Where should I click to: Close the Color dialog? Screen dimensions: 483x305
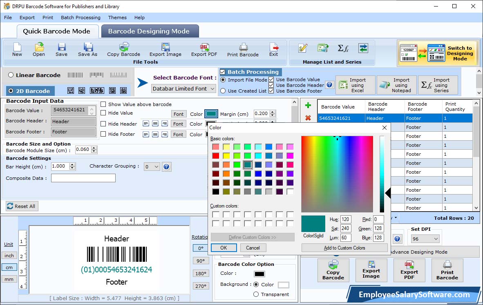coord(384,128)
